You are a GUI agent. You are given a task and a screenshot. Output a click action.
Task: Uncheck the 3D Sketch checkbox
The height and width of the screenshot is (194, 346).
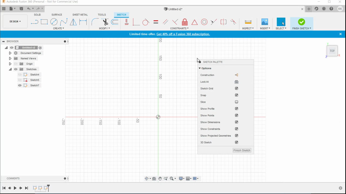click(237, 142)
